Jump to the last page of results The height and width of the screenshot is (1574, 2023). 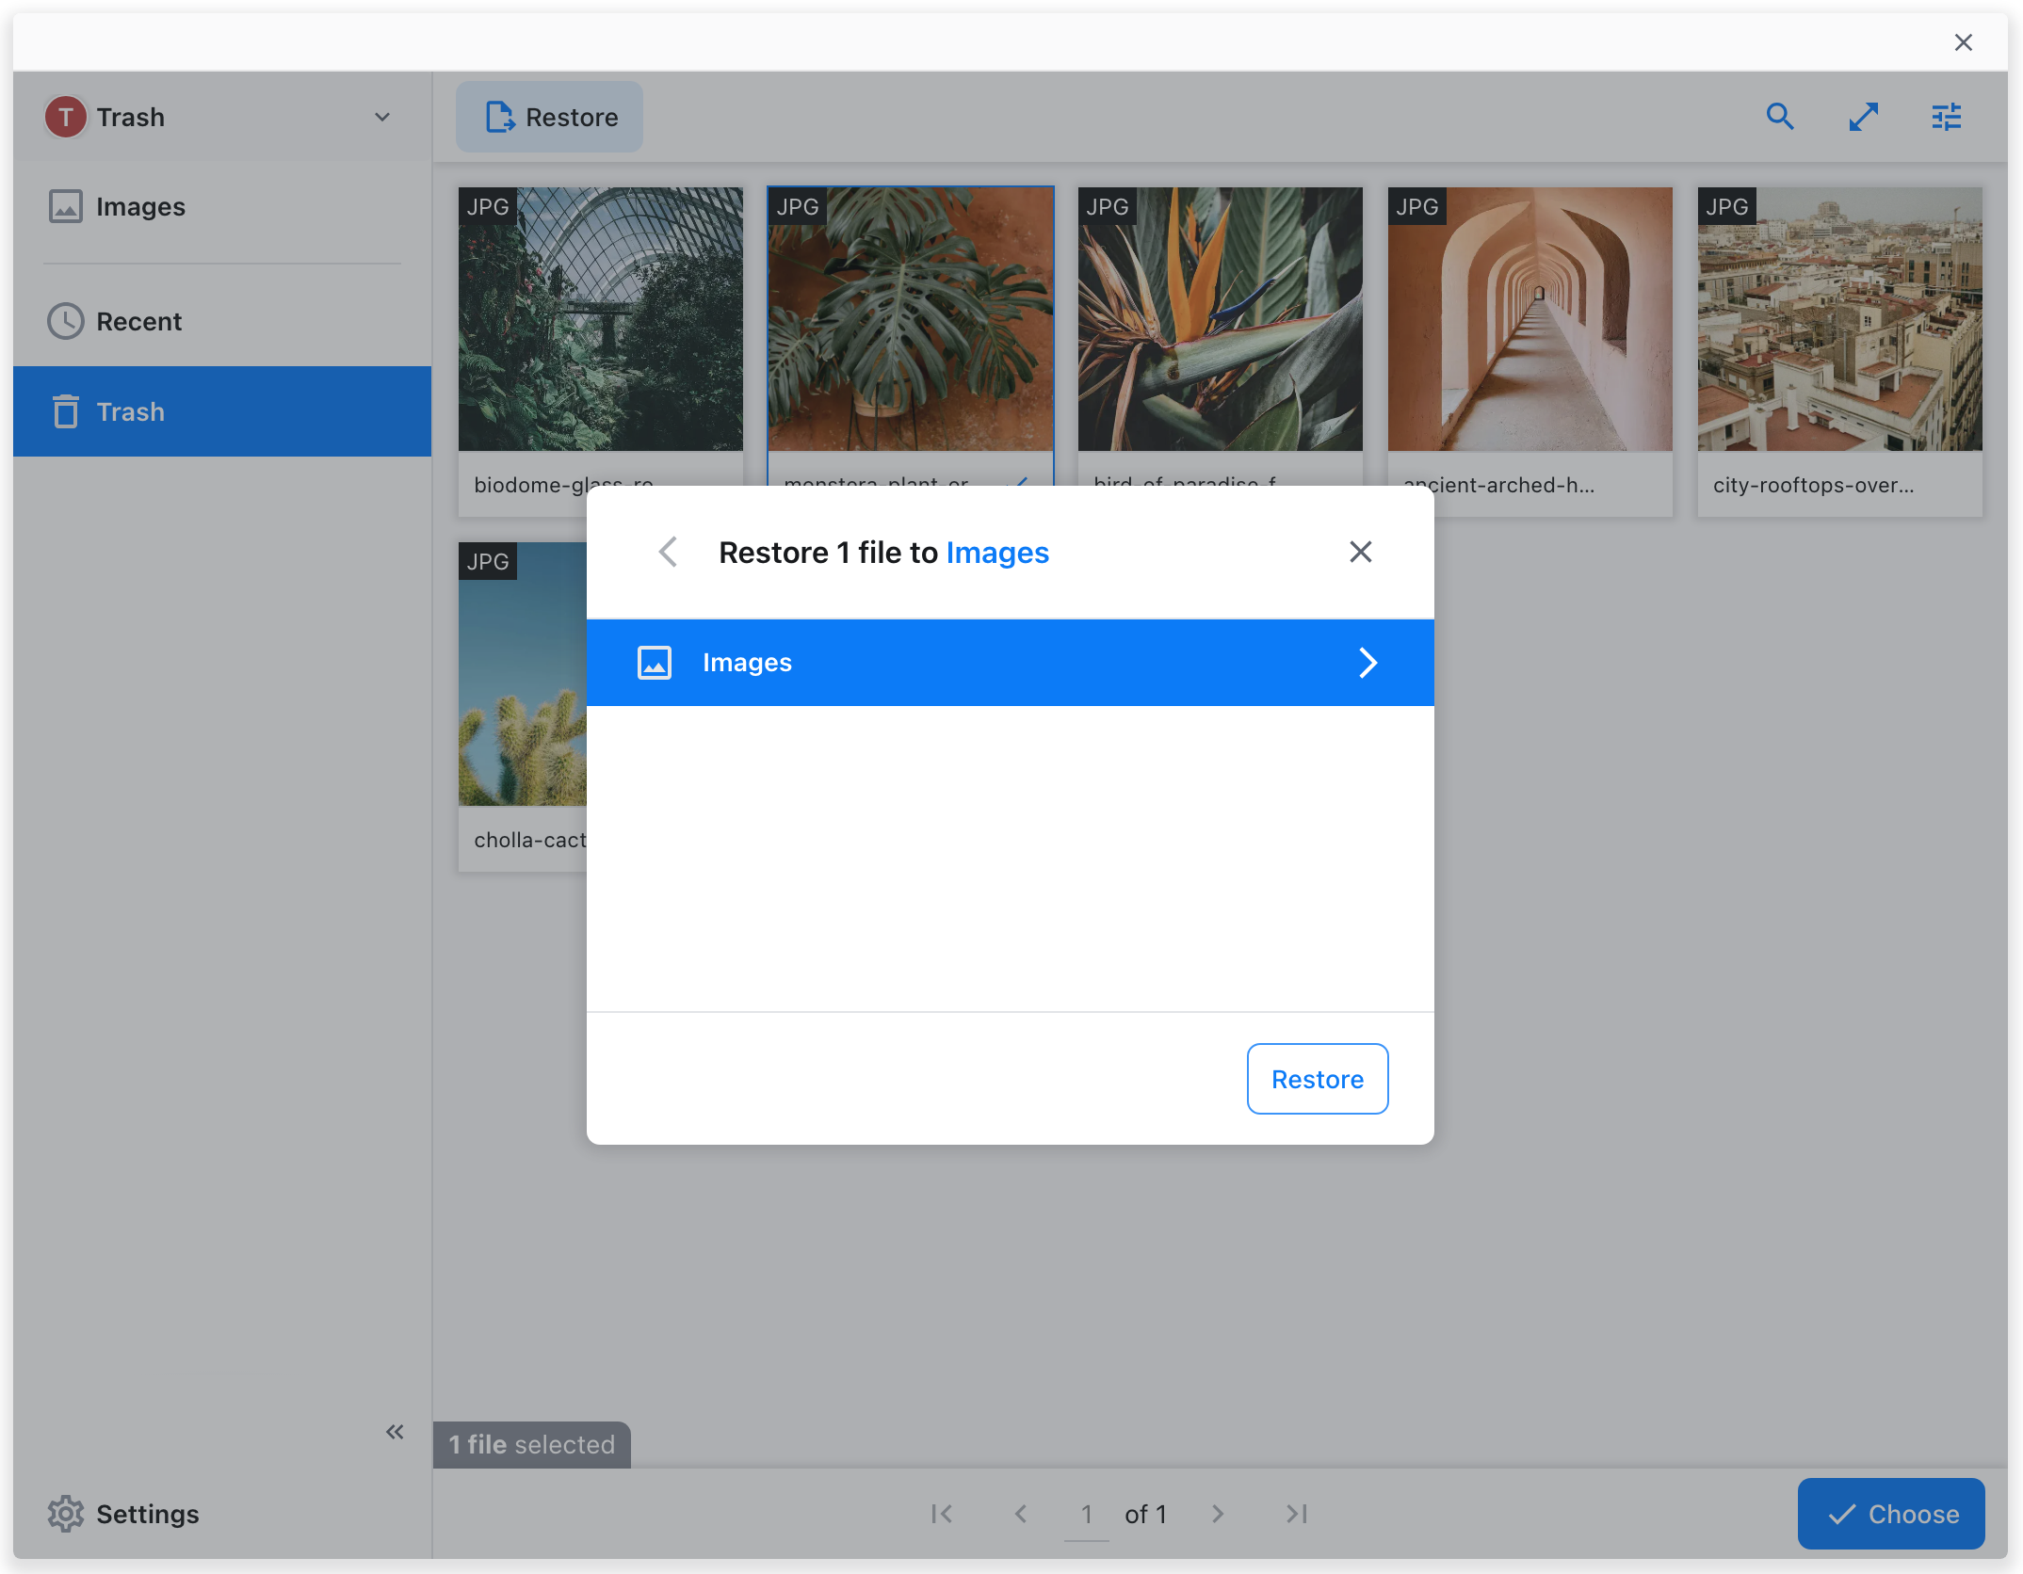click(x=1295, y=1514)
